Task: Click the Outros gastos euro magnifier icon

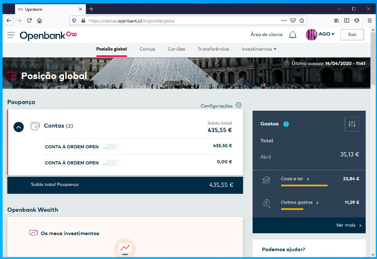Action: coord(266,203)
